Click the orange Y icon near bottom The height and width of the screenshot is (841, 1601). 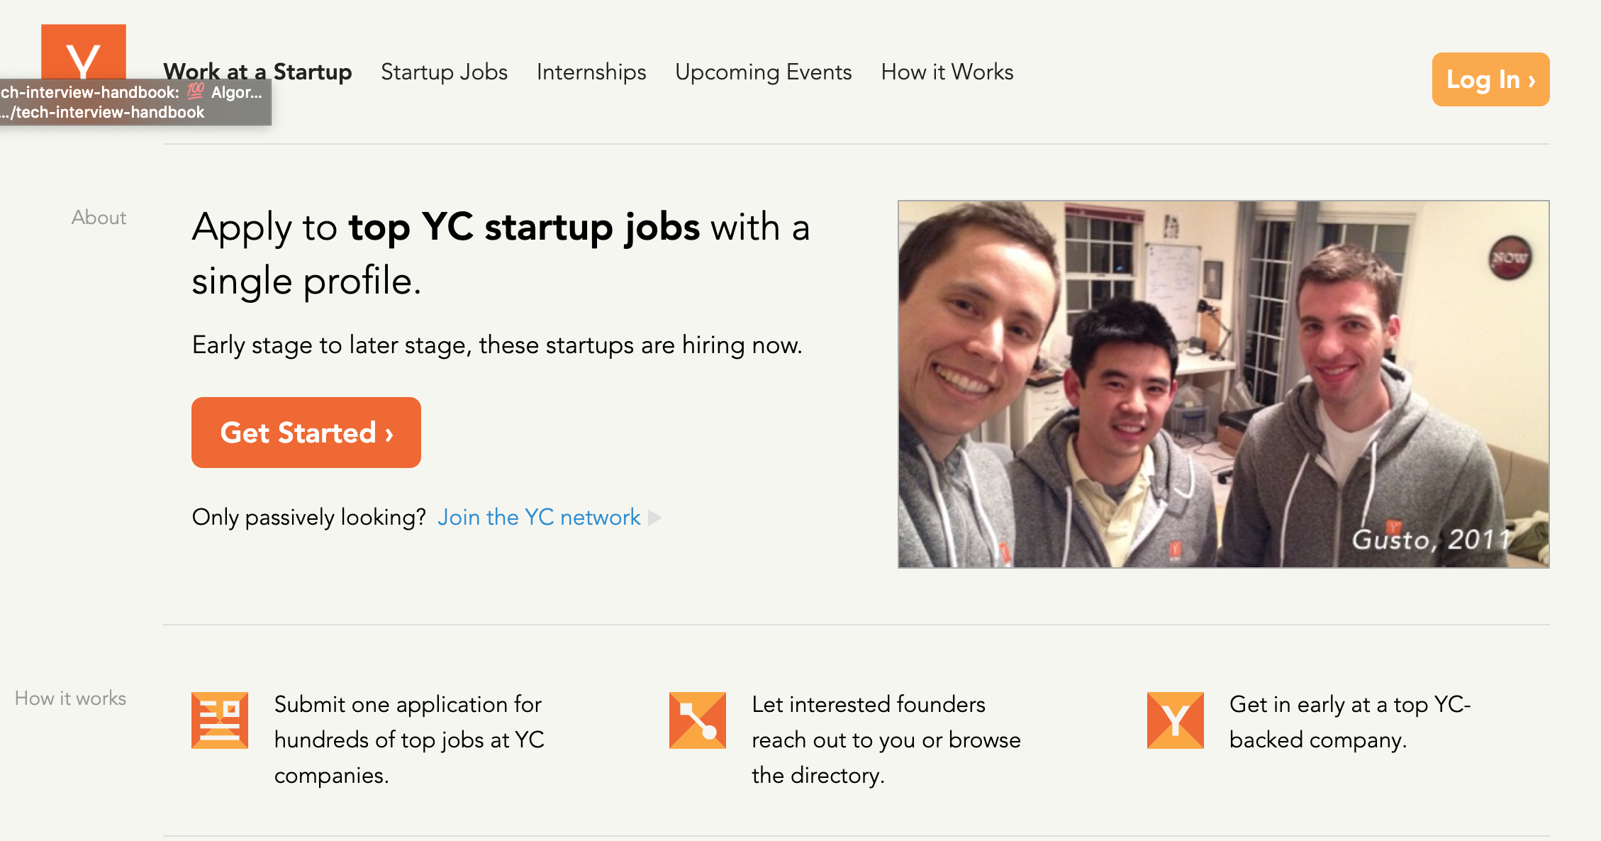pos(1175,720)
